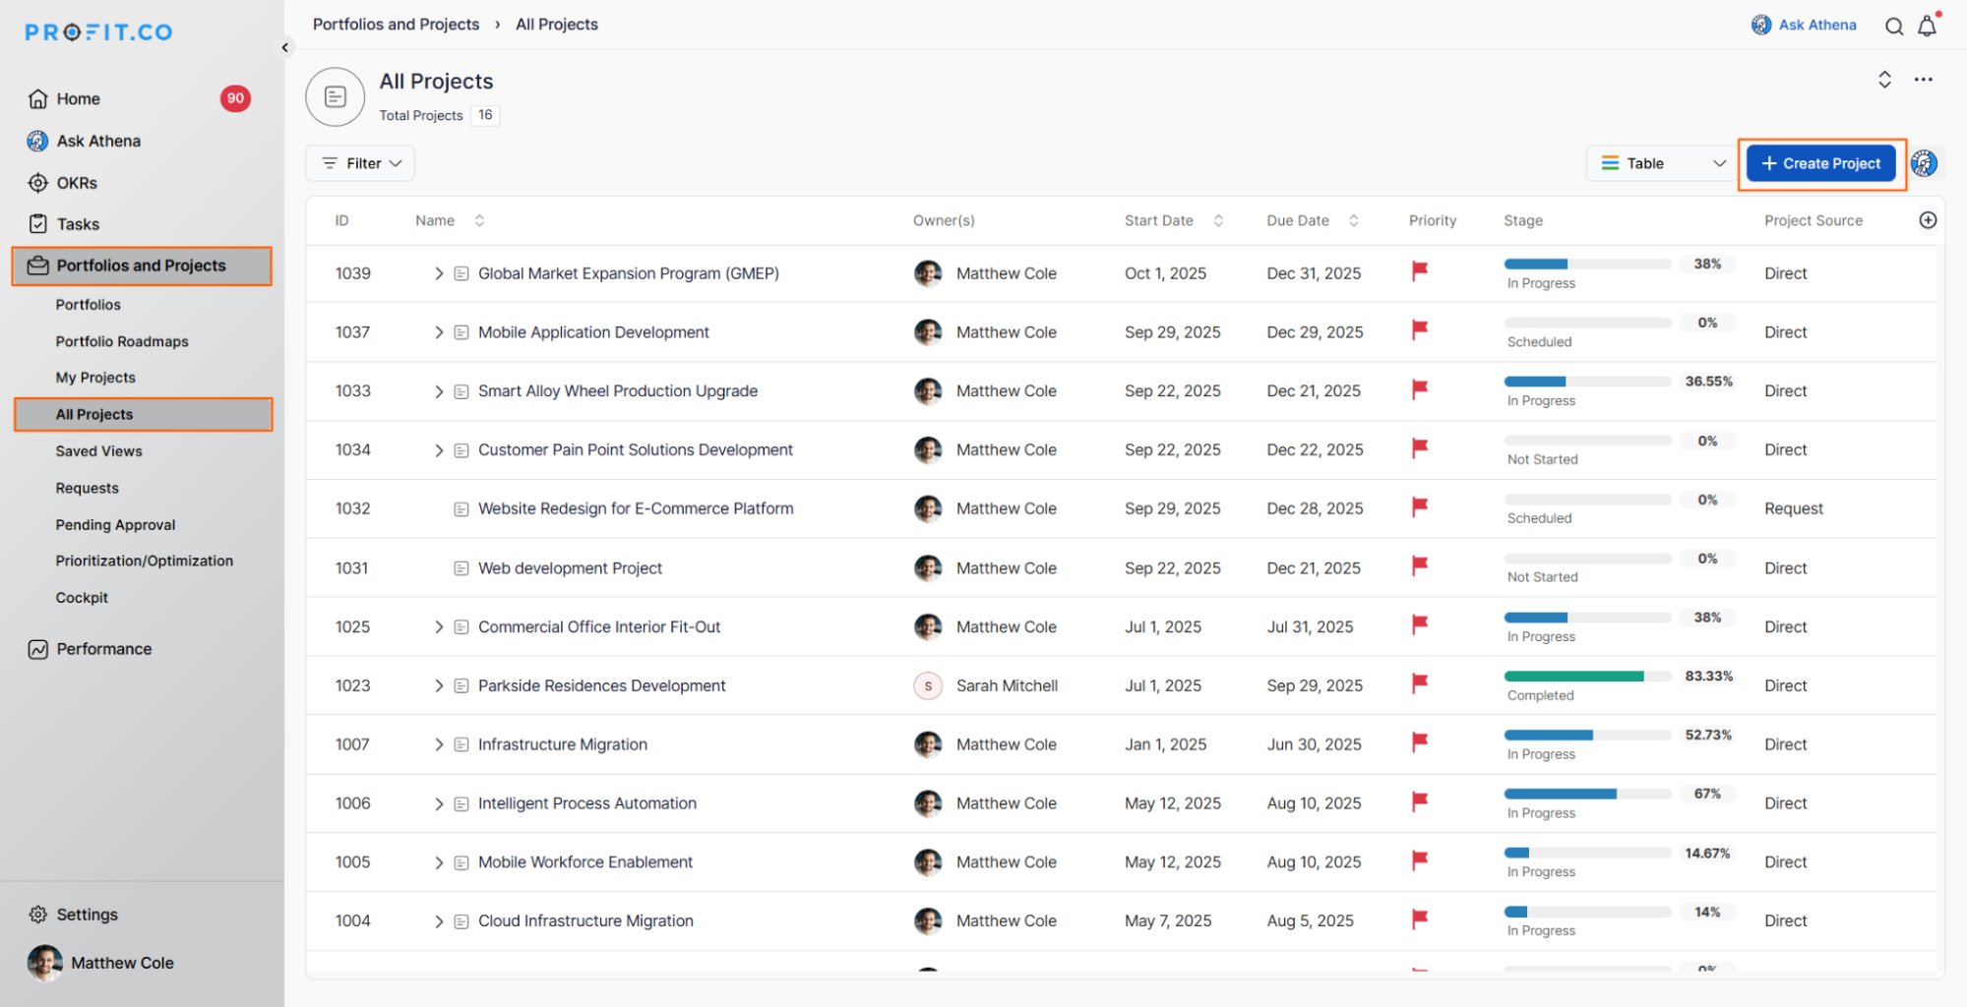This screenshot has width=1967, height=1007.
Task: Collapse the sidebar using the arrow icon
Action: point(285,47)
